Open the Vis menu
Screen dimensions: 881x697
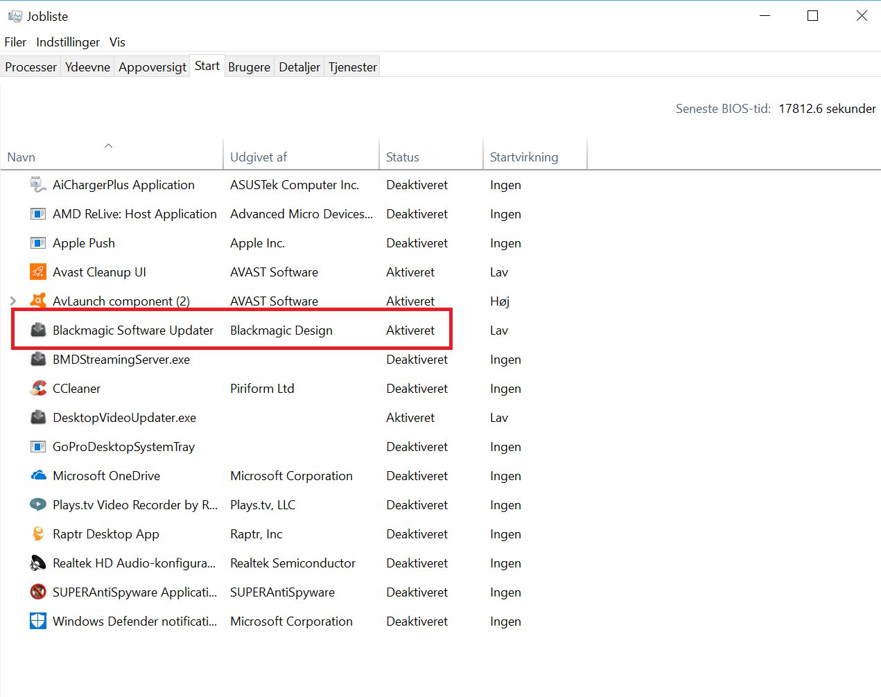(117, 42)
